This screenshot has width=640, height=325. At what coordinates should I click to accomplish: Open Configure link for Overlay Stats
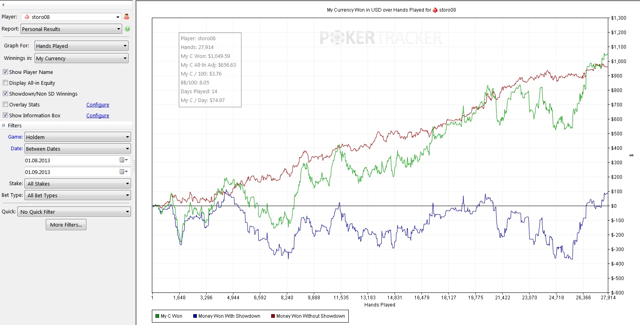98,105
